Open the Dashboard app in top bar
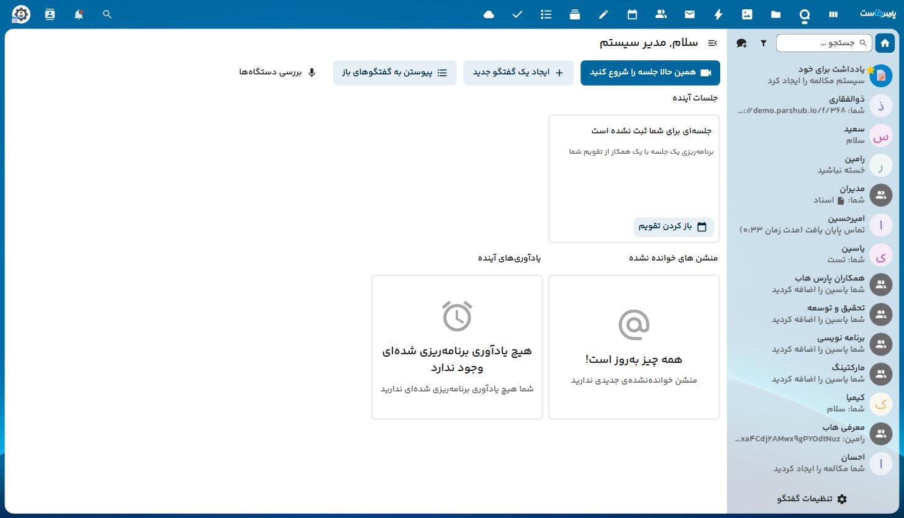This screenshot has height=518, width=904. [x=833, y=14]
